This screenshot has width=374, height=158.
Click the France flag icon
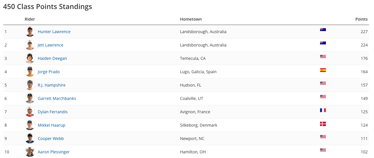click(x=323, y=110)
